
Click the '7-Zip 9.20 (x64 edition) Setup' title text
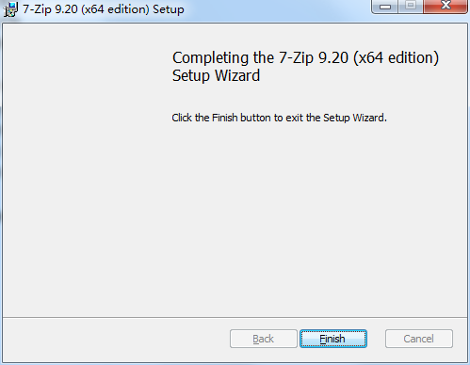(104, 9)
